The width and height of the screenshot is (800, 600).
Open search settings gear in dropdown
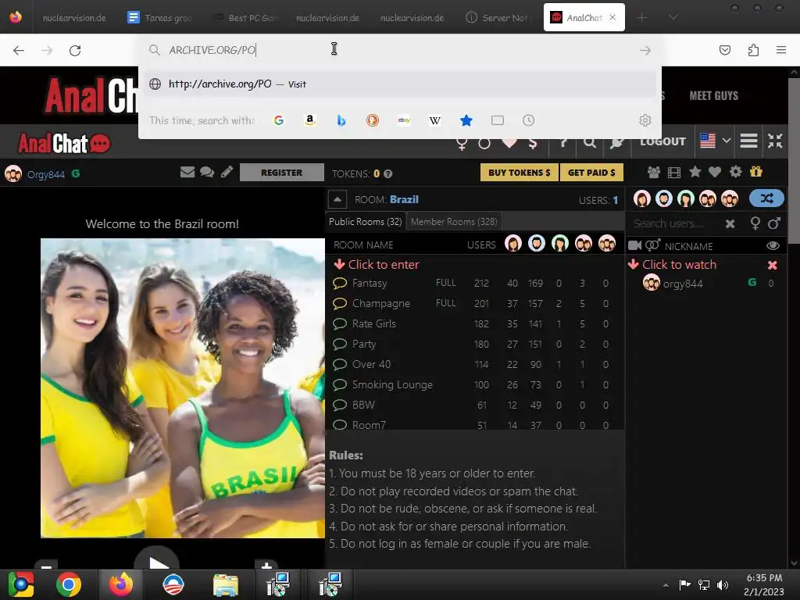[645, 120]
